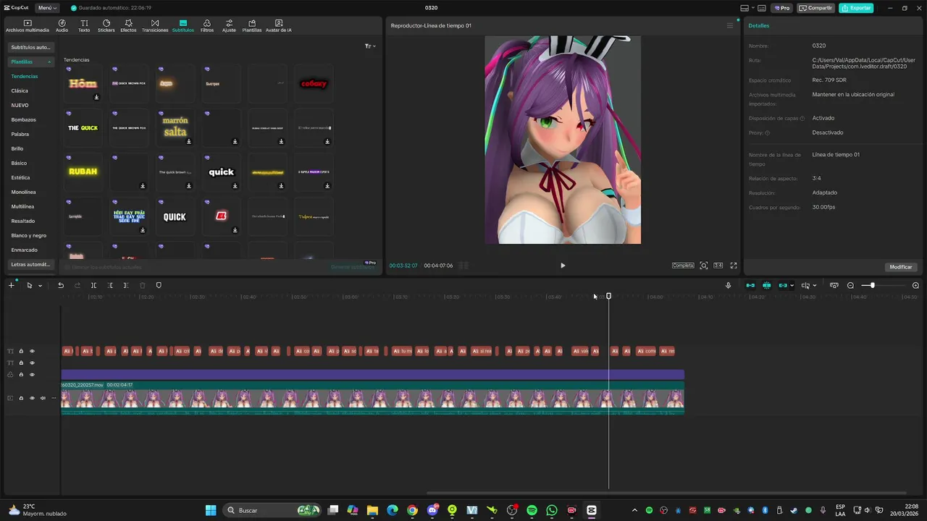Click the Pro badge button
Screen dimensions: 927x521
click(x=782, y=8)
